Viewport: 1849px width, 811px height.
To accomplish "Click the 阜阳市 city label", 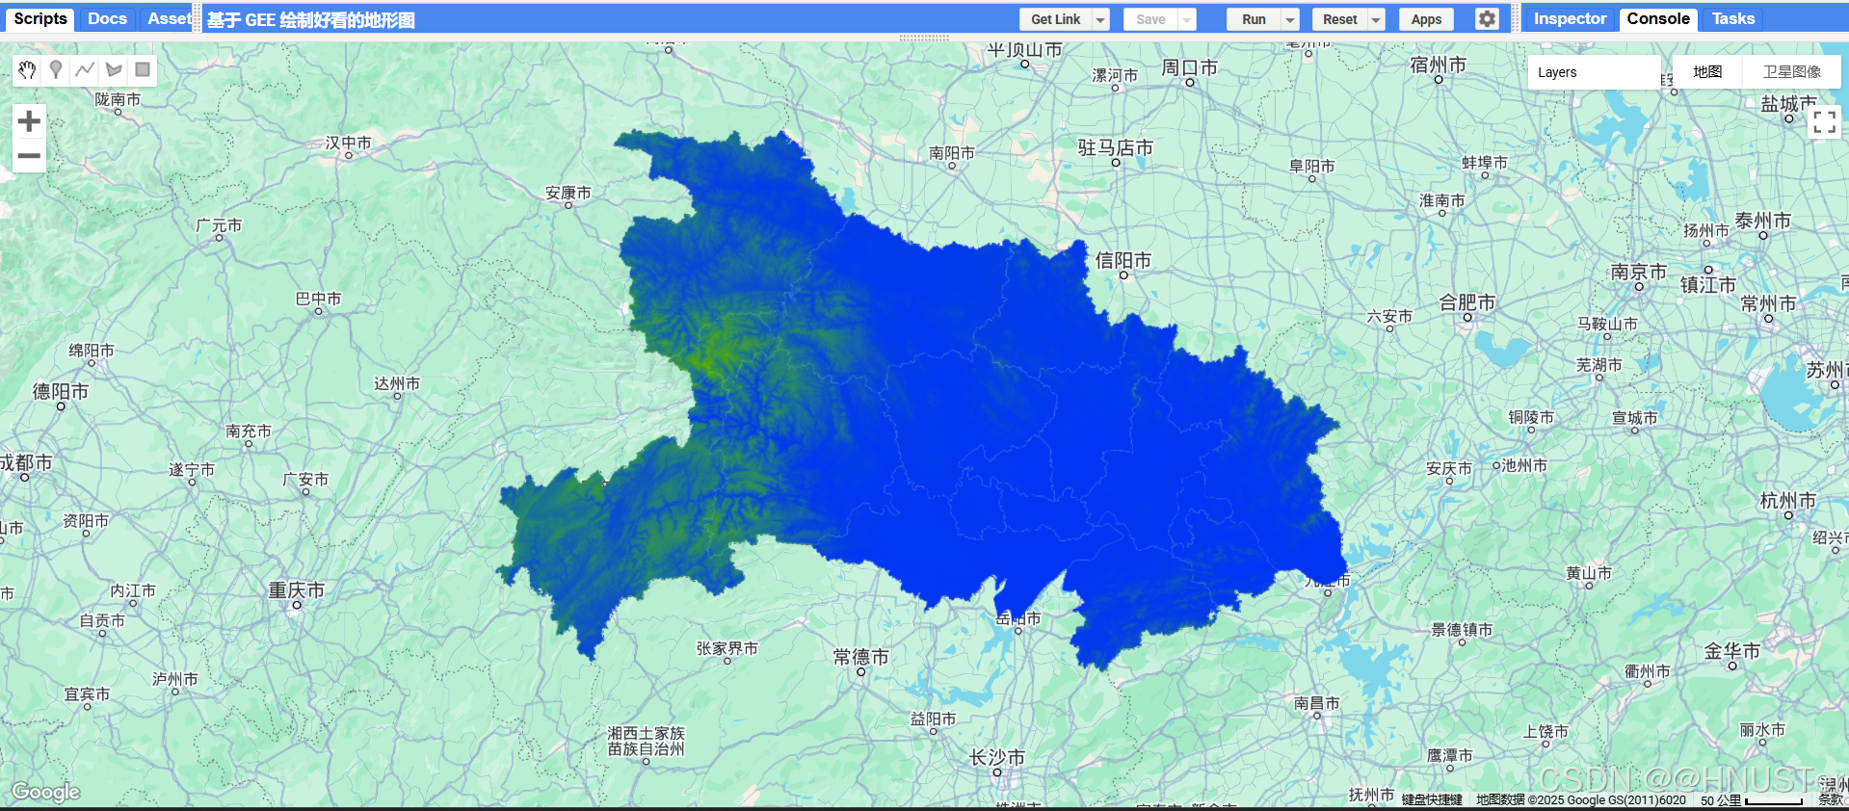I will click(x=1311, y=166).
